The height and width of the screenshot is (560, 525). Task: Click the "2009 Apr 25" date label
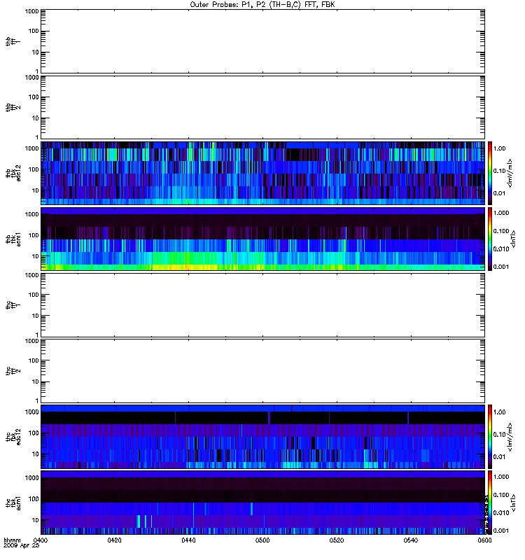click(22, 546)
